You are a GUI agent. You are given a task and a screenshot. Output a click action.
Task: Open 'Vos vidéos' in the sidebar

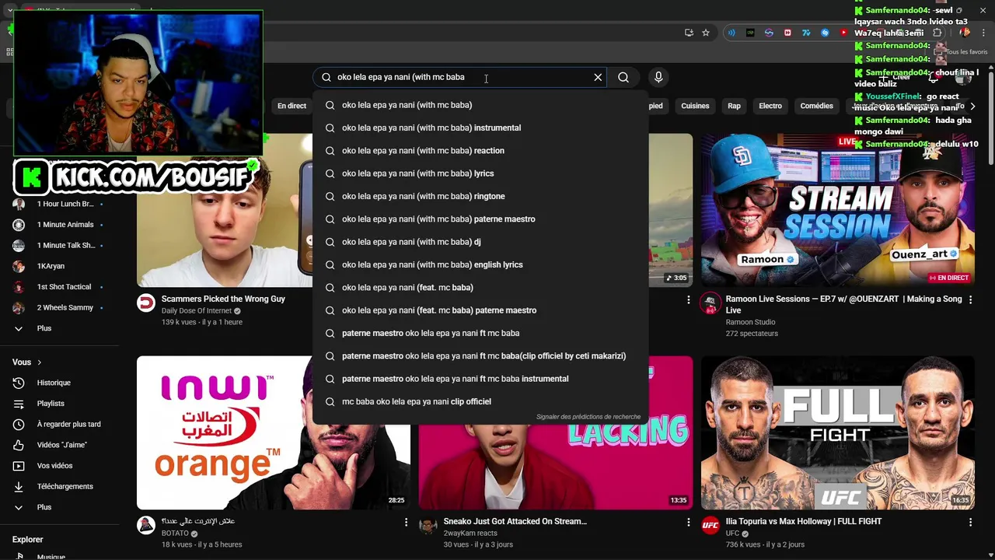(x=59, y=466)
